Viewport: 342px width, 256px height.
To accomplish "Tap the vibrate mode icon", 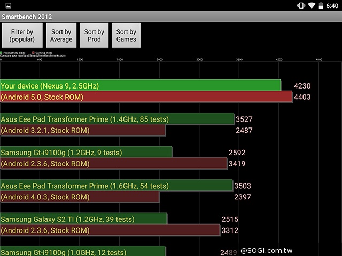I will click(x=301, y=5).
